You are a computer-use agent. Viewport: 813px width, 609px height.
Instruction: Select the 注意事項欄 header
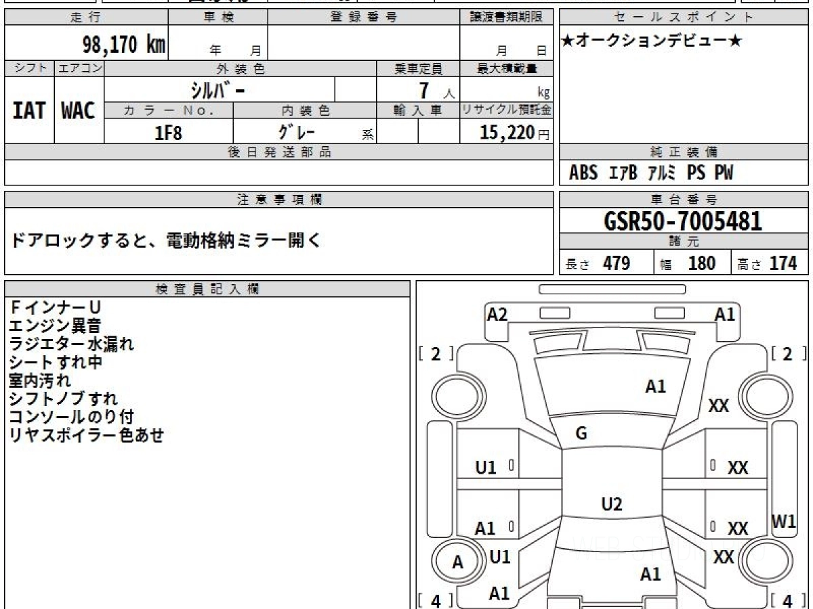pos(279,200)
